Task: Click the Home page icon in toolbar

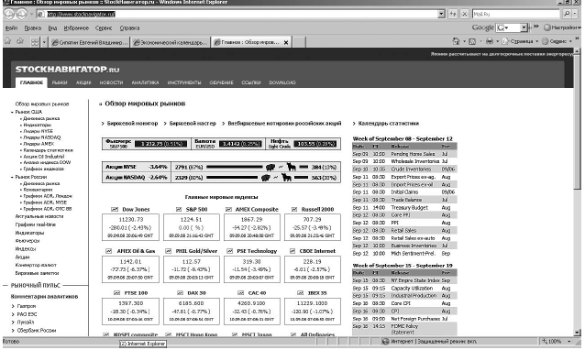Action: tap(456, 41)
